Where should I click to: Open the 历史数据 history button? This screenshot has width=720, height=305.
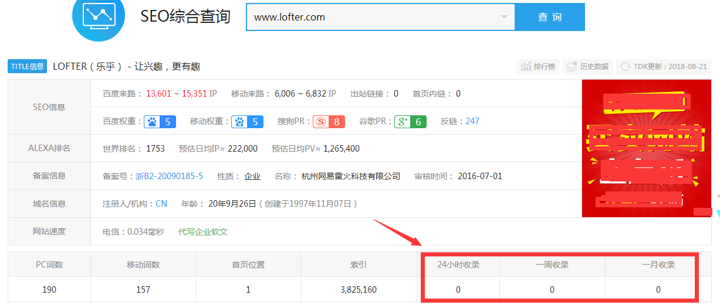click(587, 67)
